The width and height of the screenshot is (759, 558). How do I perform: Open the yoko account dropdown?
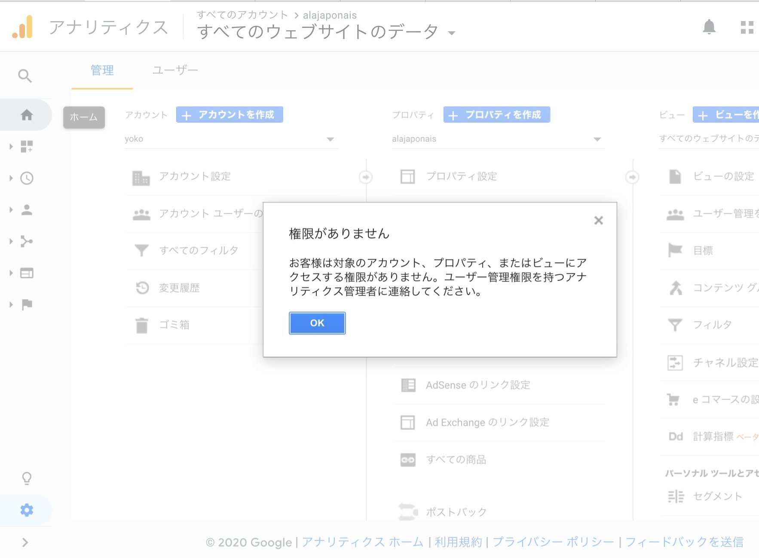[x=231, y=139]
